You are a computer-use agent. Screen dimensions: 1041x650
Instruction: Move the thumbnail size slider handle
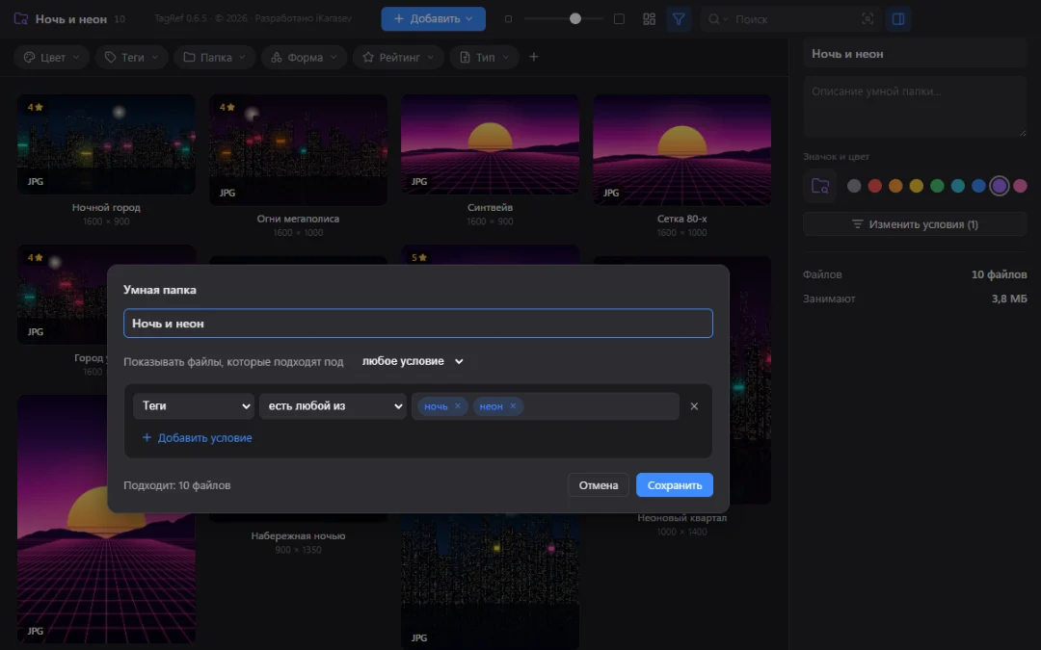pyautogui.click(x=574, y=18)
